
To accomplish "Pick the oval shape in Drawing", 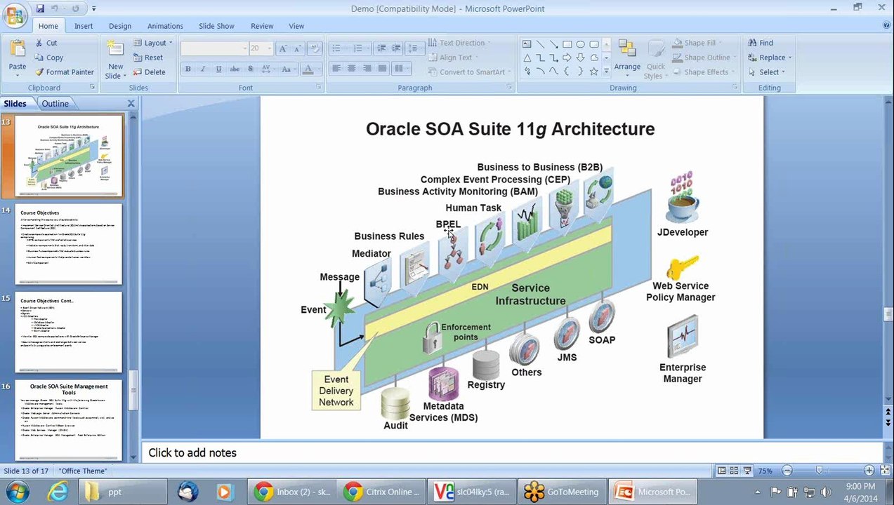I will point(580,43).
